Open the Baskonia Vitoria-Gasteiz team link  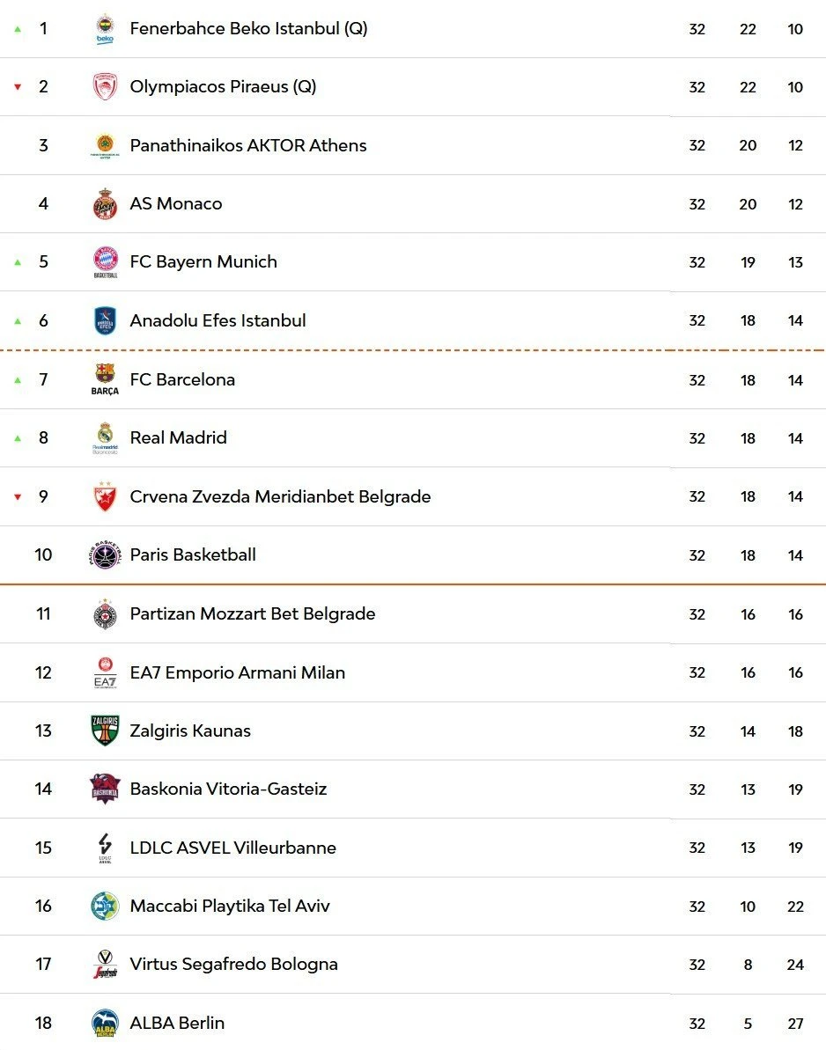(228, 789)
